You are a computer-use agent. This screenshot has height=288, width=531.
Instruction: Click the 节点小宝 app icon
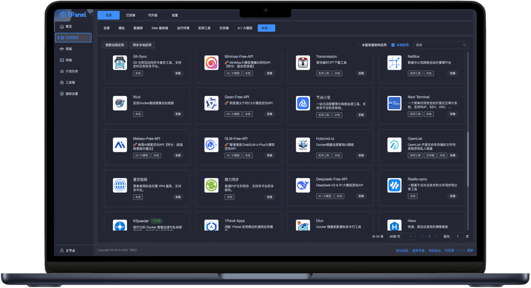point(303,103)
